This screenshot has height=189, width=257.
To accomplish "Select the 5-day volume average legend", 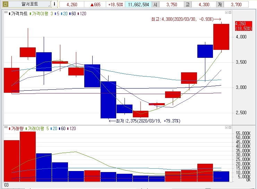I will 48,128.
